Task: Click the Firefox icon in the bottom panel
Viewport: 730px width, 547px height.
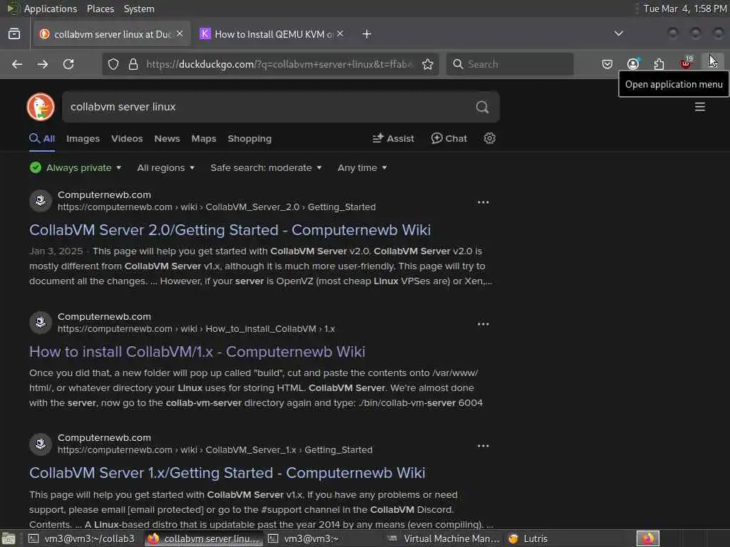Action: pyautogui.click(x=648, y=538)
